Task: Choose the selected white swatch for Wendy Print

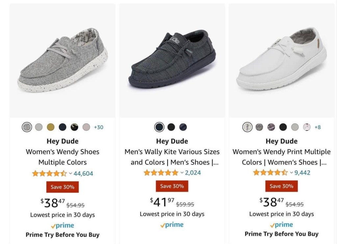Action: click(x=247, y=127)
